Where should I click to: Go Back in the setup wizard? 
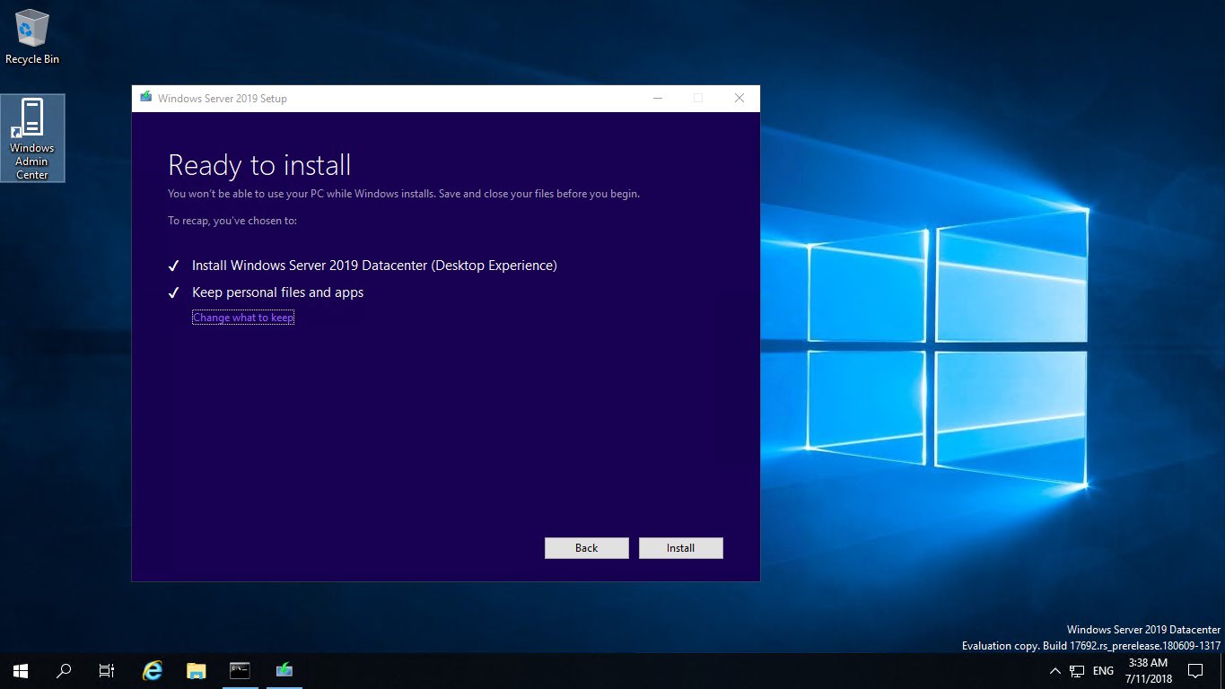[587, 548]
